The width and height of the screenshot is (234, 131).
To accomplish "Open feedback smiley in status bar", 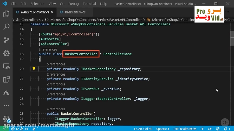I will click(218, 129).
